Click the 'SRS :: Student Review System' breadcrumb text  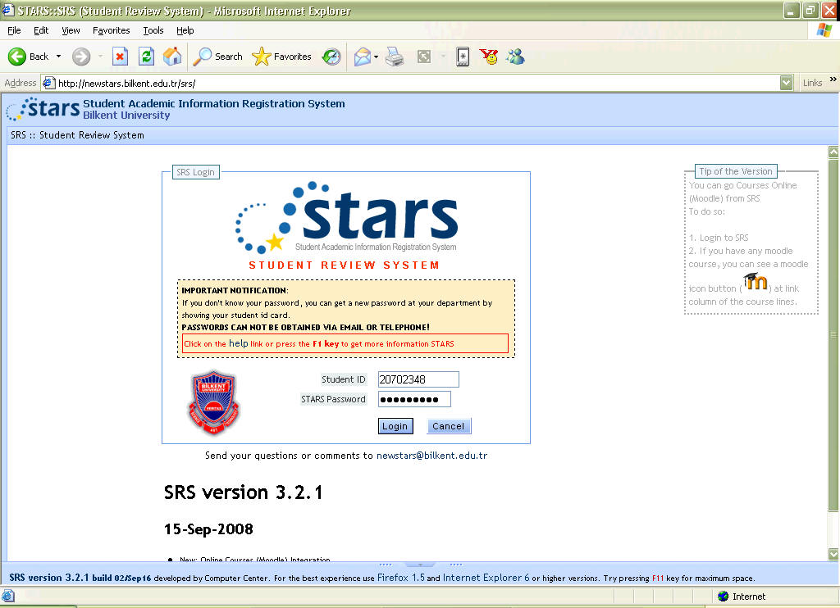point(77,135)
